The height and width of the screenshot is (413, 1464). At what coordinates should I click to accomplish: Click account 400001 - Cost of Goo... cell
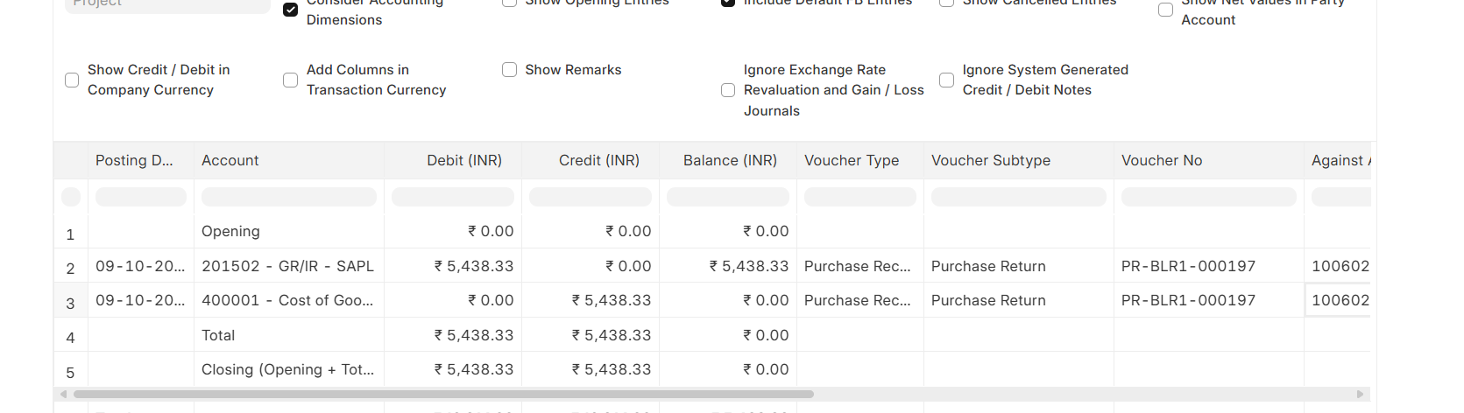coord(287,301)
